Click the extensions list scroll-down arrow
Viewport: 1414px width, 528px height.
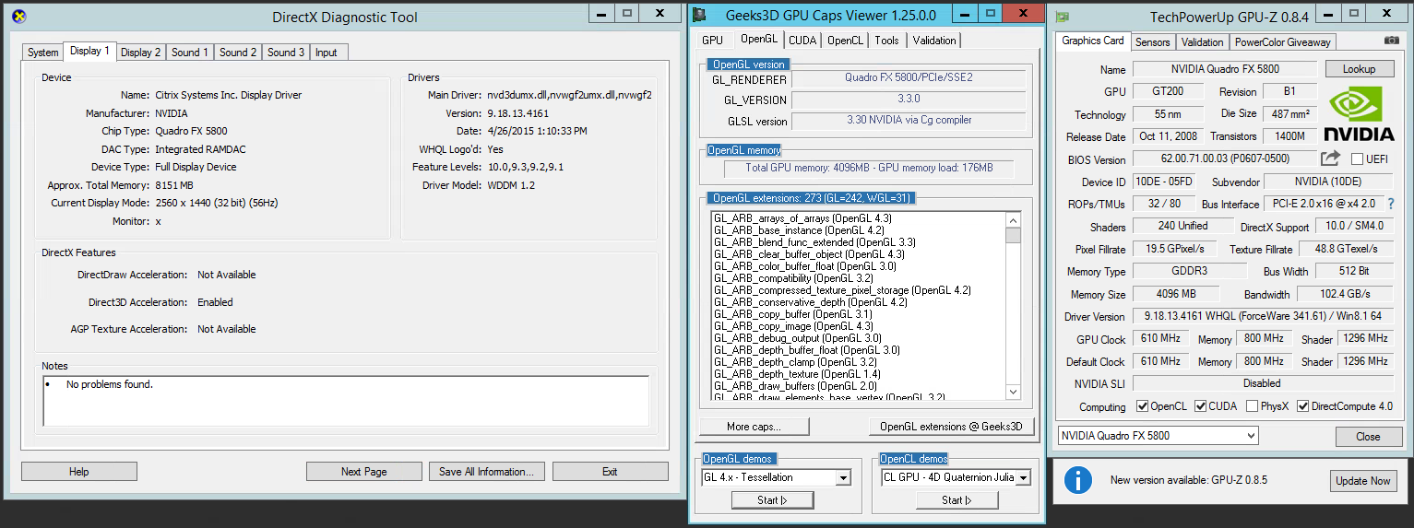point(1014,393)
